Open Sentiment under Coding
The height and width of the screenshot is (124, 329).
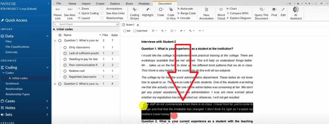(12, 83)
